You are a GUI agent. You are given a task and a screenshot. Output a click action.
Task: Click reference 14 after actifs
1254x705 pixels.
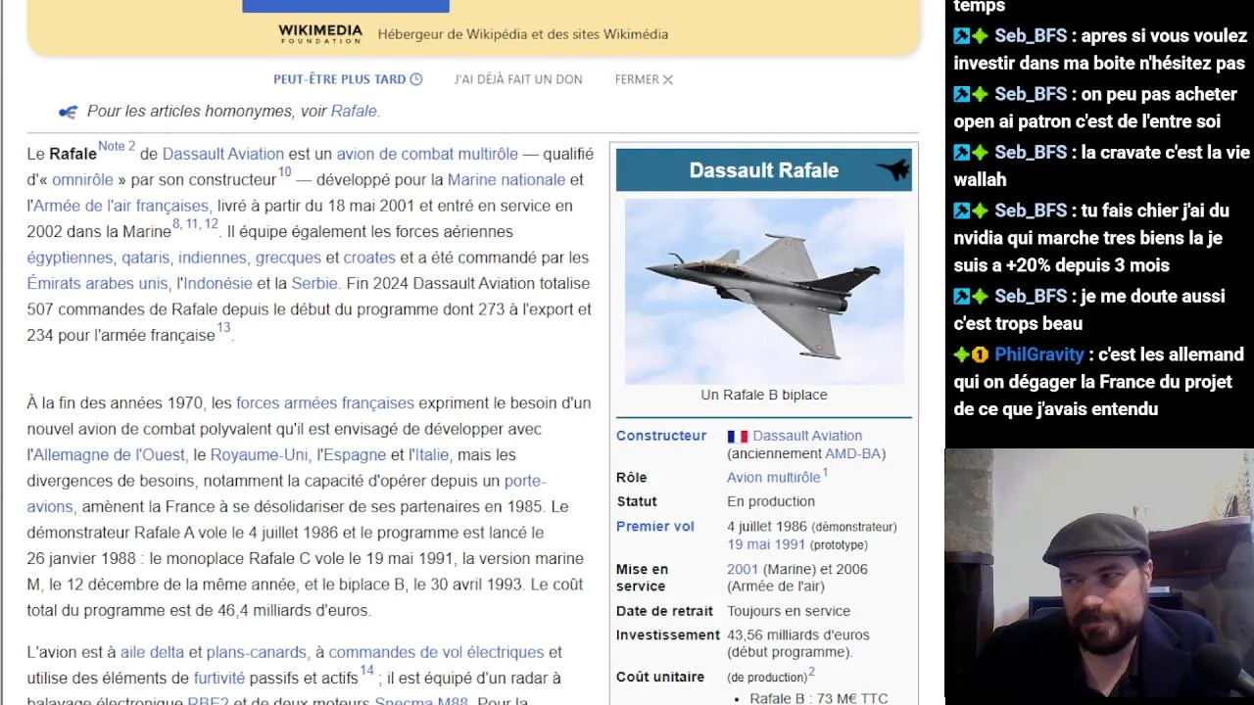pos(366,672)
